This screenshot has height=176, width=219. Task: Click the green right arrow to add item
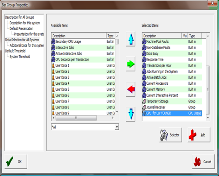[131, 64]
